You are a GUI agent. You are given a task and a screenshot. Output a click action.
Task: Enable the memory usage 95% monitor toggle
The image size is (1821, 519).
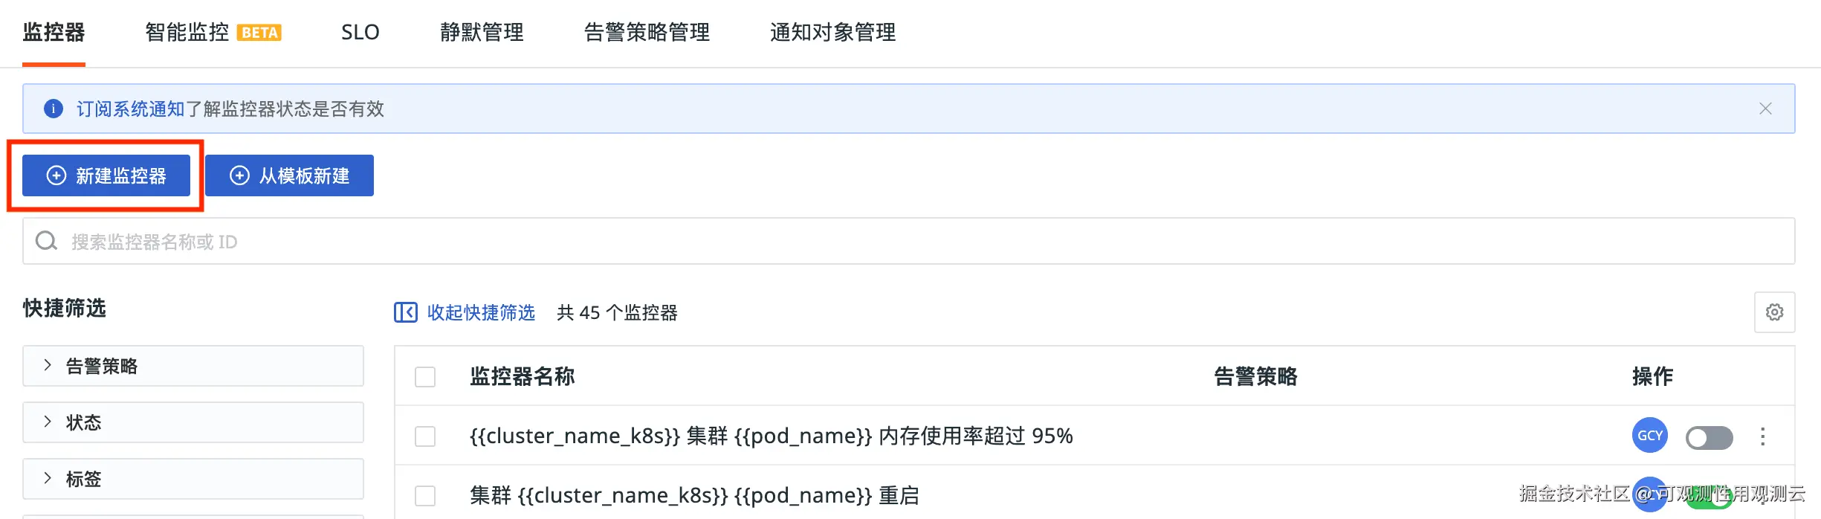[x=1709, y=437]
